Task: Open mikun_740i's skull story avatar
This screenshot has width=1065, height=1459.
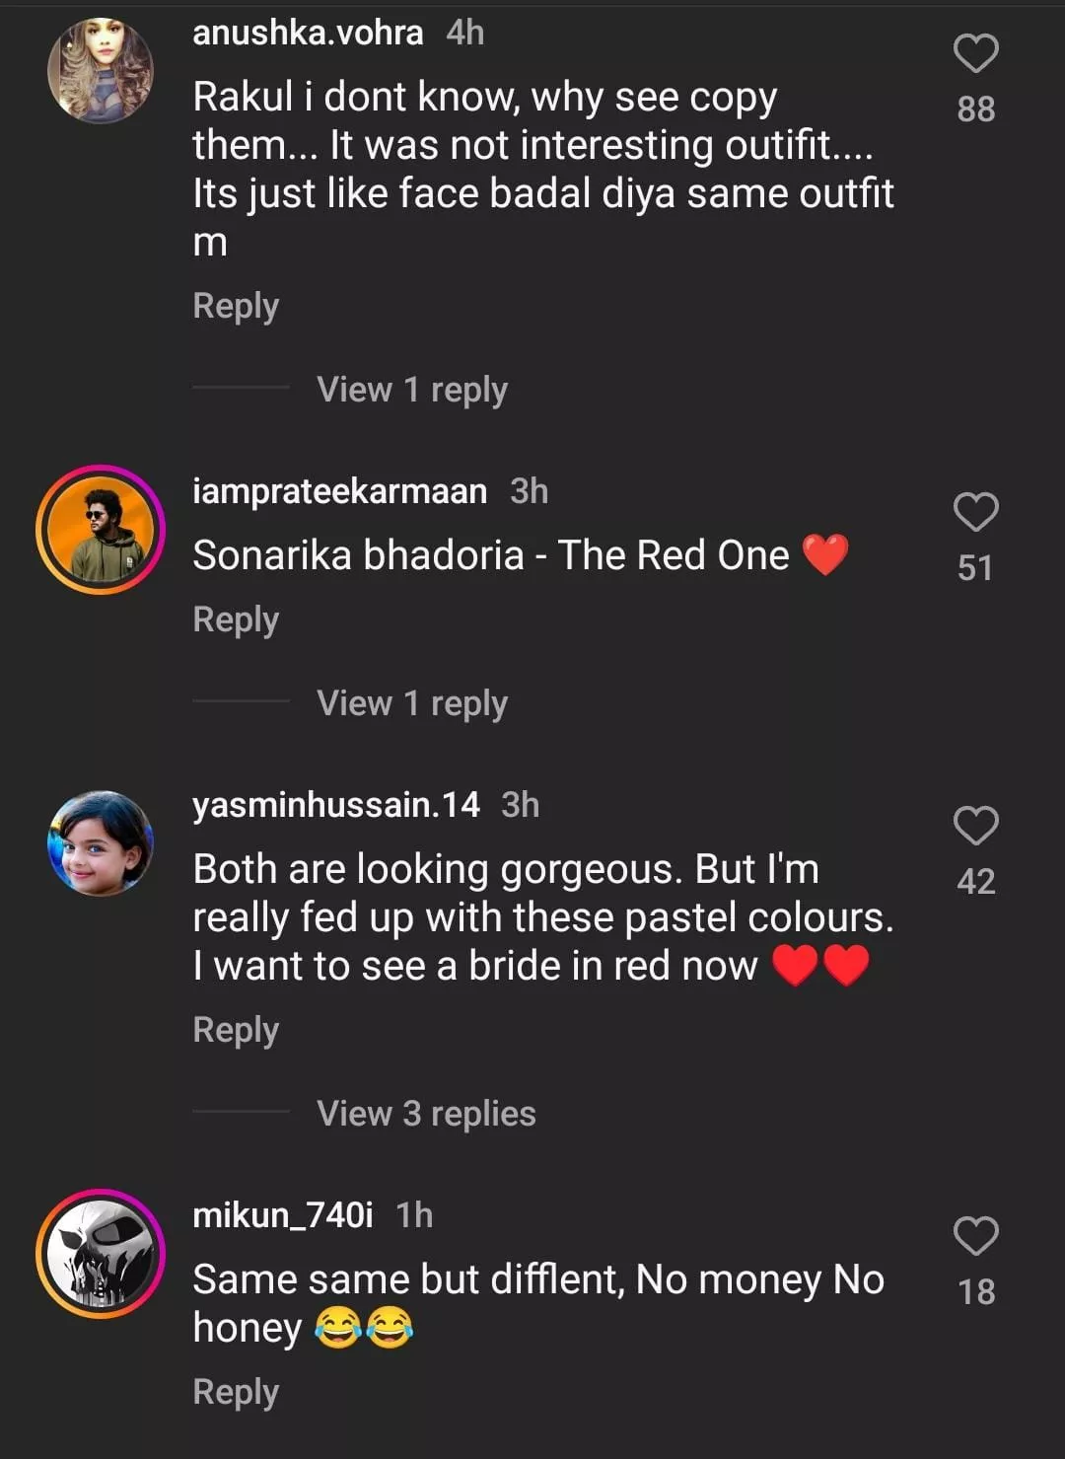Action: click(101, 1254)
